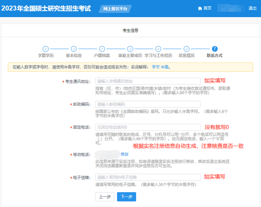Open the 半角 term explanation link
Viewport: 261px width, 207px height.
click(x=165, y=67)
